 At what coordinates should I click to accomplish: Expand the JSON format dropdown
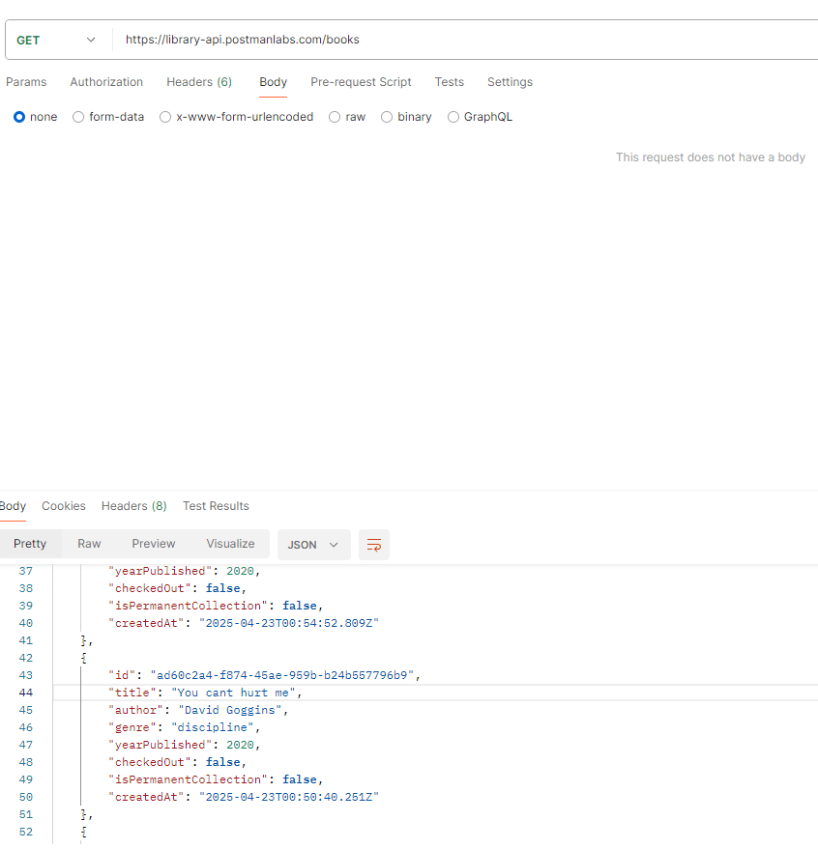[x=312, y=545]
